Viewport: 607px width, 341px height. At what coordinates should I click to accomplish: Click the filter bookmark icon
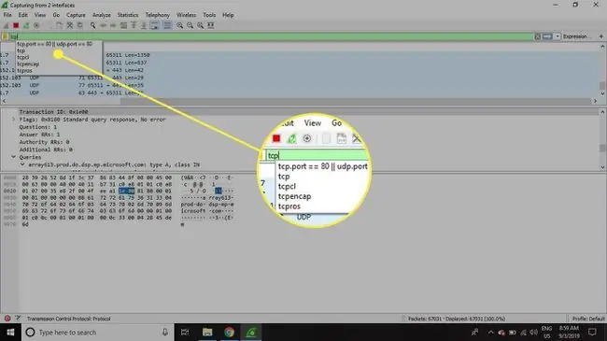coord(5,36)
